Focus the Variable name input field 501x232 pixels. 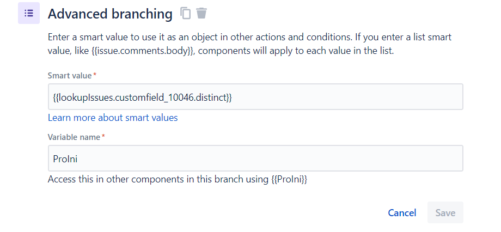[x=255, y=158]
